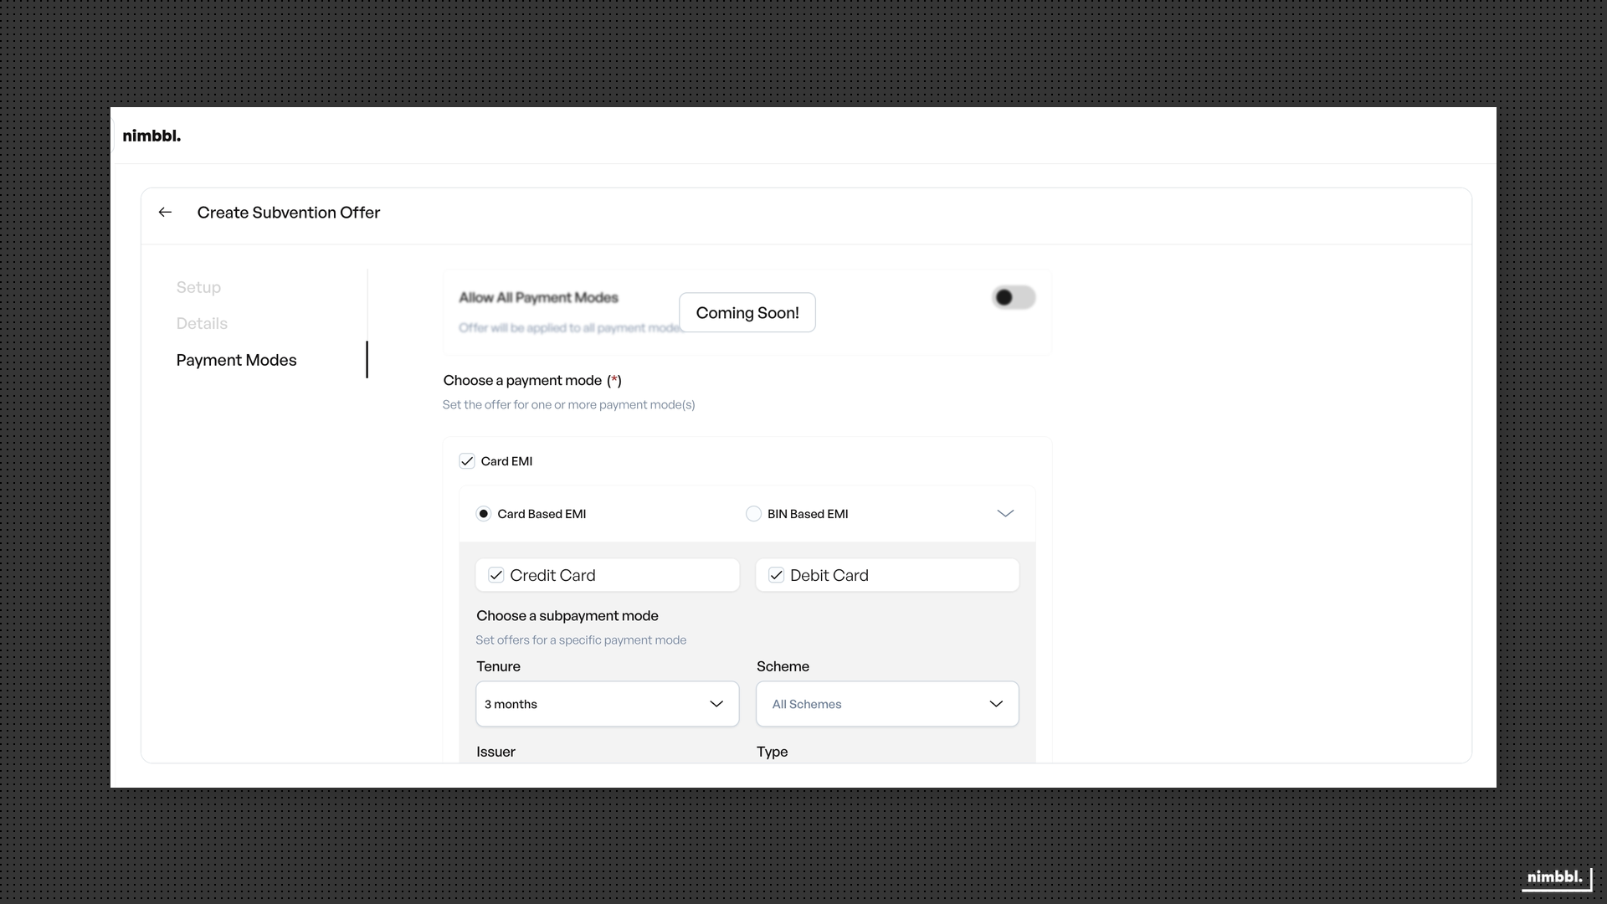Uncheck the Credit Card checkbox
This screenshot has width=1607, height=904.
tap(495, 575)
